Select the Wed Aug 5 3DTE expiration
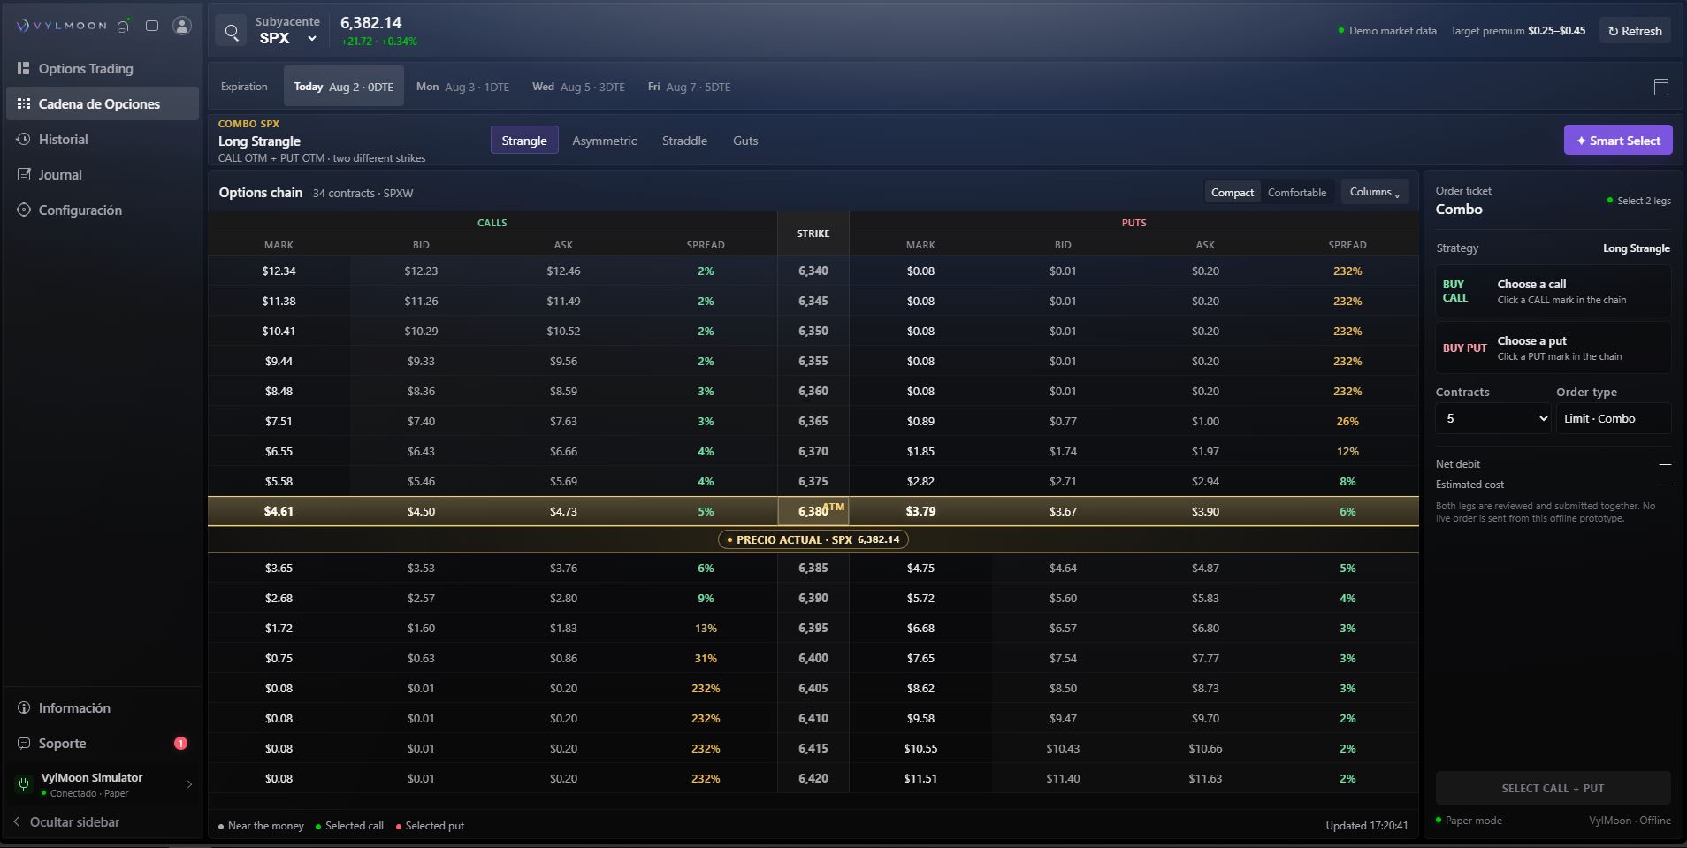1687x848 pixels. (578, 87)
